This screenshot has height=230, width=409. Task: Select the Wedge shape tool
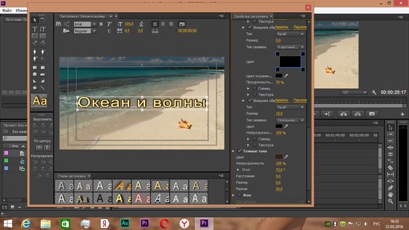coord(35,81)
